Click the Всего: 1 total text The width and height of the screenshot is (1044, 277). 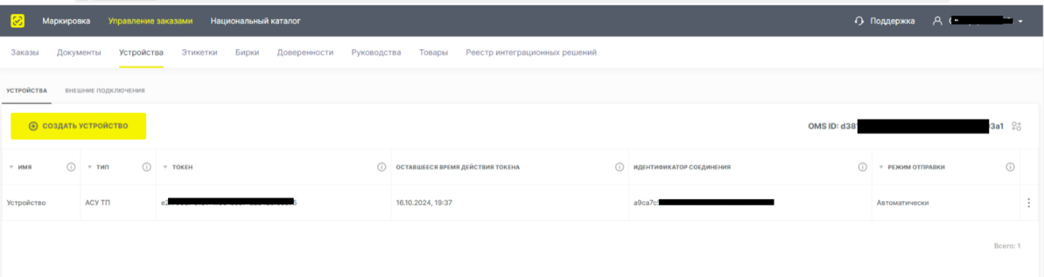tap(1007, 246)
